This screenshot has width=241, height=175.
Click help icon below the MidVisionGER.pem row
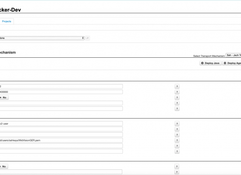(x=177, y=146)
